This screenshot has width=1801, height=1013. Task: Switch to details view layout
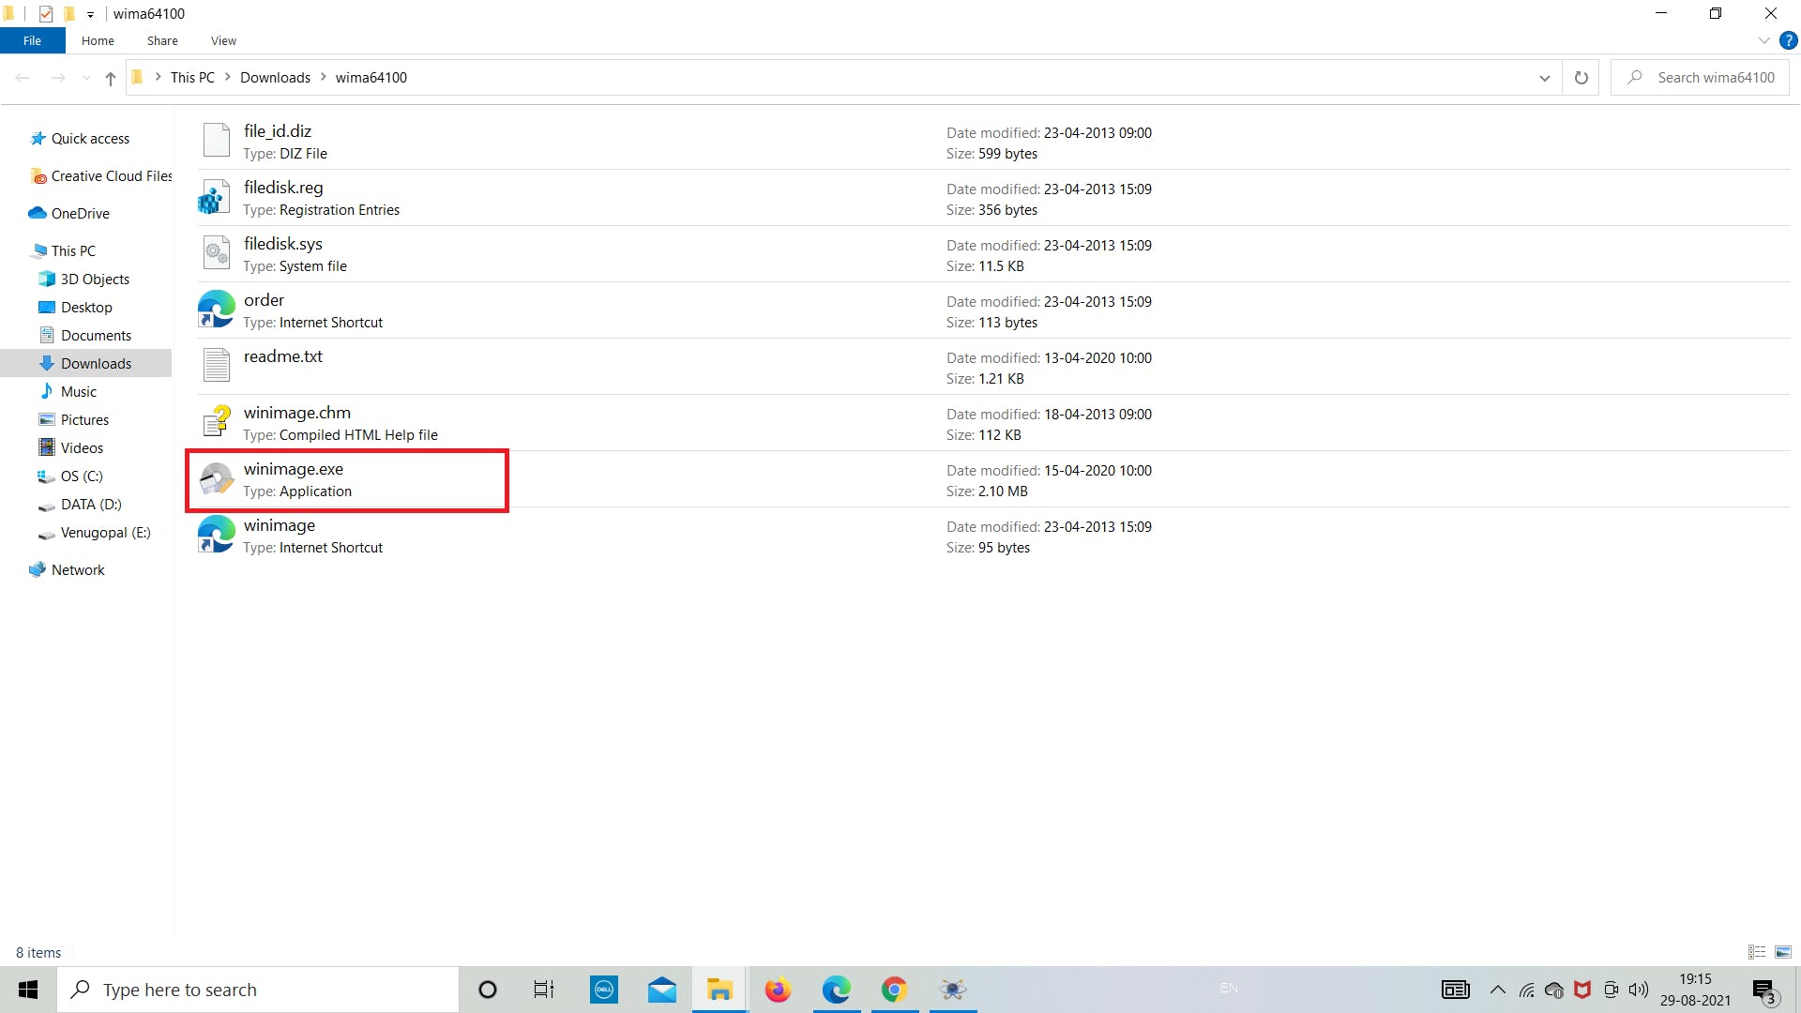[1757, 952]
